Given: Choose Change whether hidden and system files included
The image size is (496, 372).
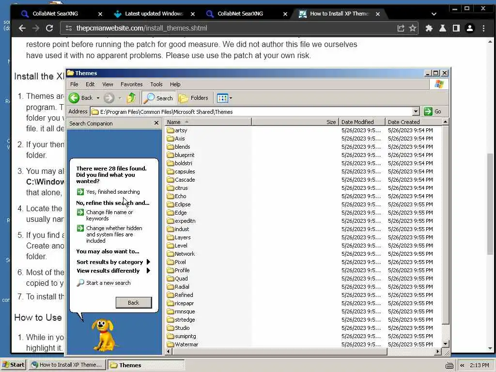Looking at the screenshot, I should coord(110,234).
